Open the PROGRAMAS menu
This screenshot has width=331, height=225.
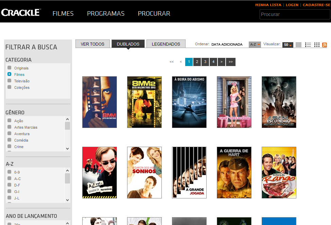[106, 14]
